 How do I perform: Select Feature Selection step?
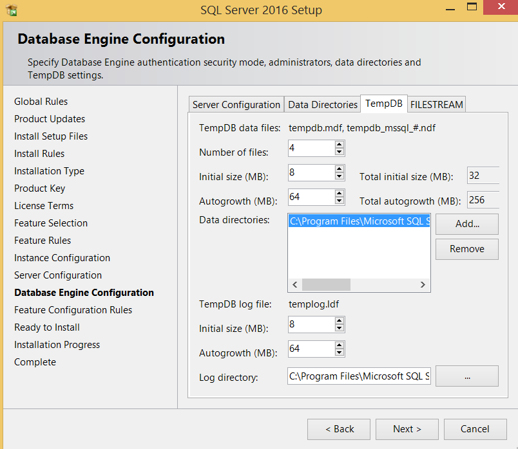(51, 223)
